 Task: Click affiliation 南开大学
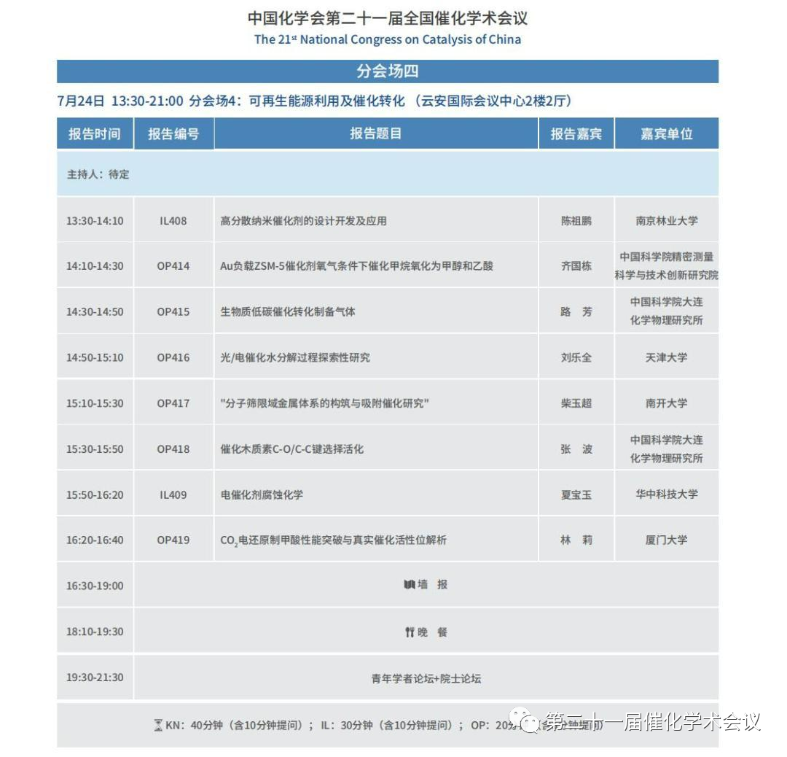point(667,403)
